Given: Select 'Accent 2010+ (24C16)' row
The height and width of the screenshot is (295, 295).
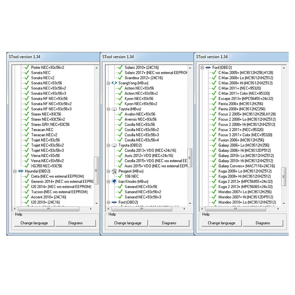Looking at the screenshot, I should coord(49,197).
